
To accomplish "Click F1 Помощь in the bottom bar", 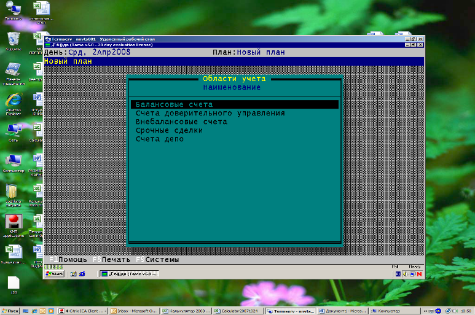I will point(68,260).
